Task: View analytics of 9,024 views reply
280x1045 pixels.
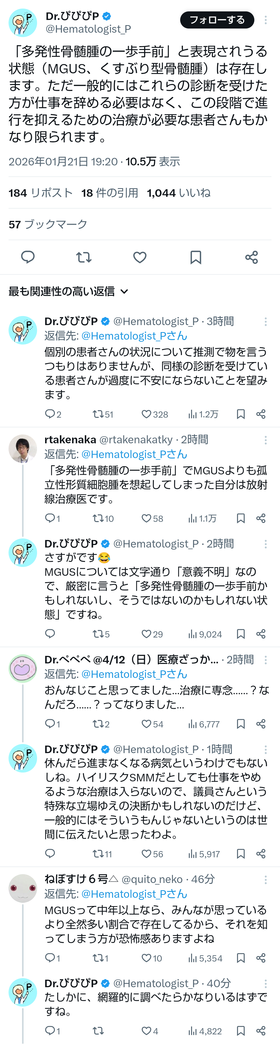Action: (205, 634)
